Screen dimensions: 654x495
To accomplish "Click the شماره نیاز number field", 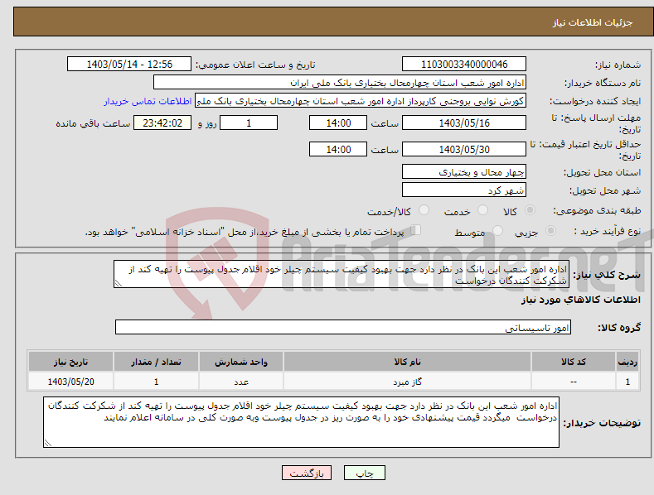I will (464, 65).
